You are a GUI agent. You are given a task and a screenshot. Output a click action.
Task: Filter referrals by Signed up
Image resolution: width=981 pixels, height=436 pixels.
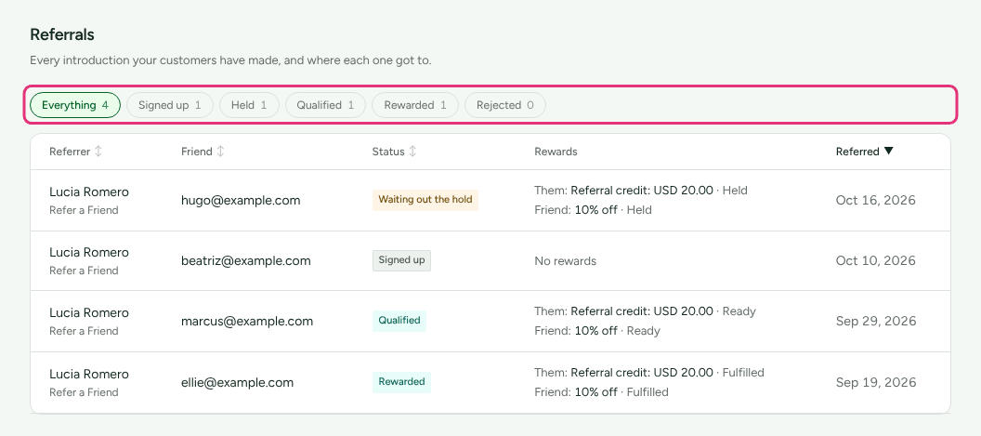click(x=170, y=105)
